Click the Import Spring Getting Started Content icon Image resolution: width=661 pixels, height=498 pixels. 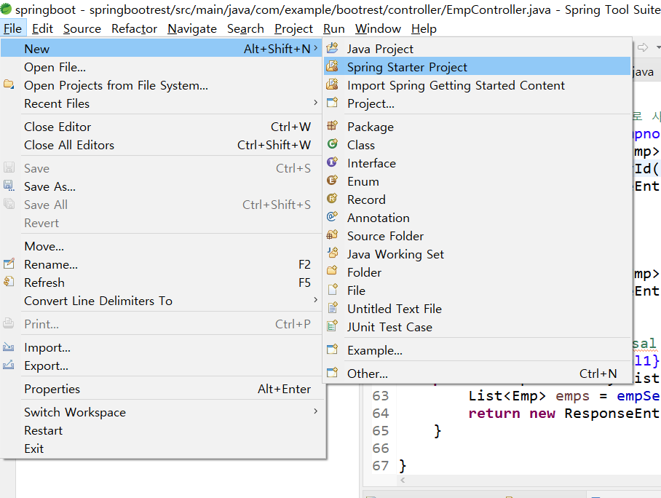click(x=332, y=84)
